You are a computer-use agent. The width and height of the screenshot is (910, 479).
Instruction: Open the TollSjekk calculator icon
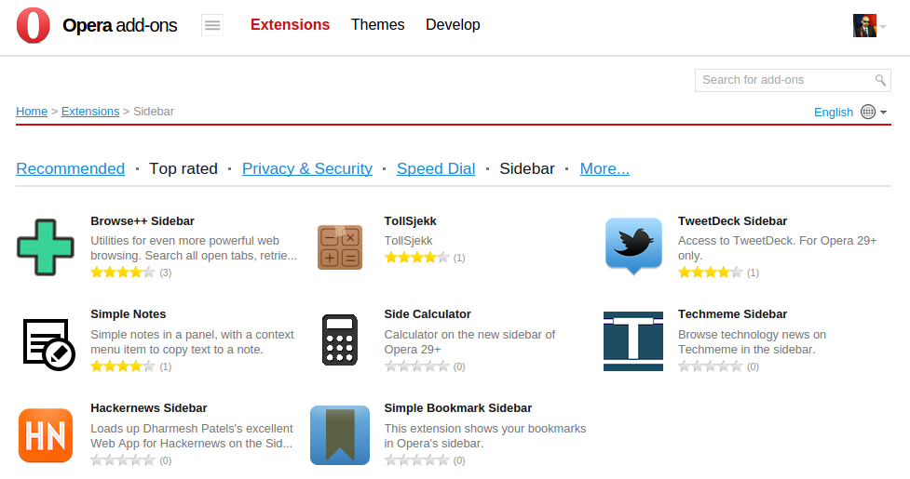(339, 247)
